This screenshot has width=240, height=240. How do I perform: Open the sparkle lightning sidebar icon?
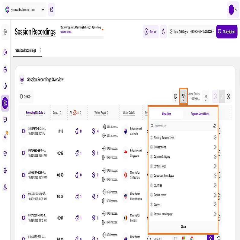pos(5,136)
